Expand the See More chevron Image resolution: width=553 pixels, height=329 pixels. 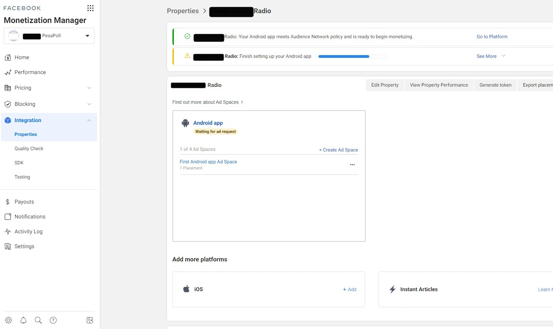click(504, 56)
